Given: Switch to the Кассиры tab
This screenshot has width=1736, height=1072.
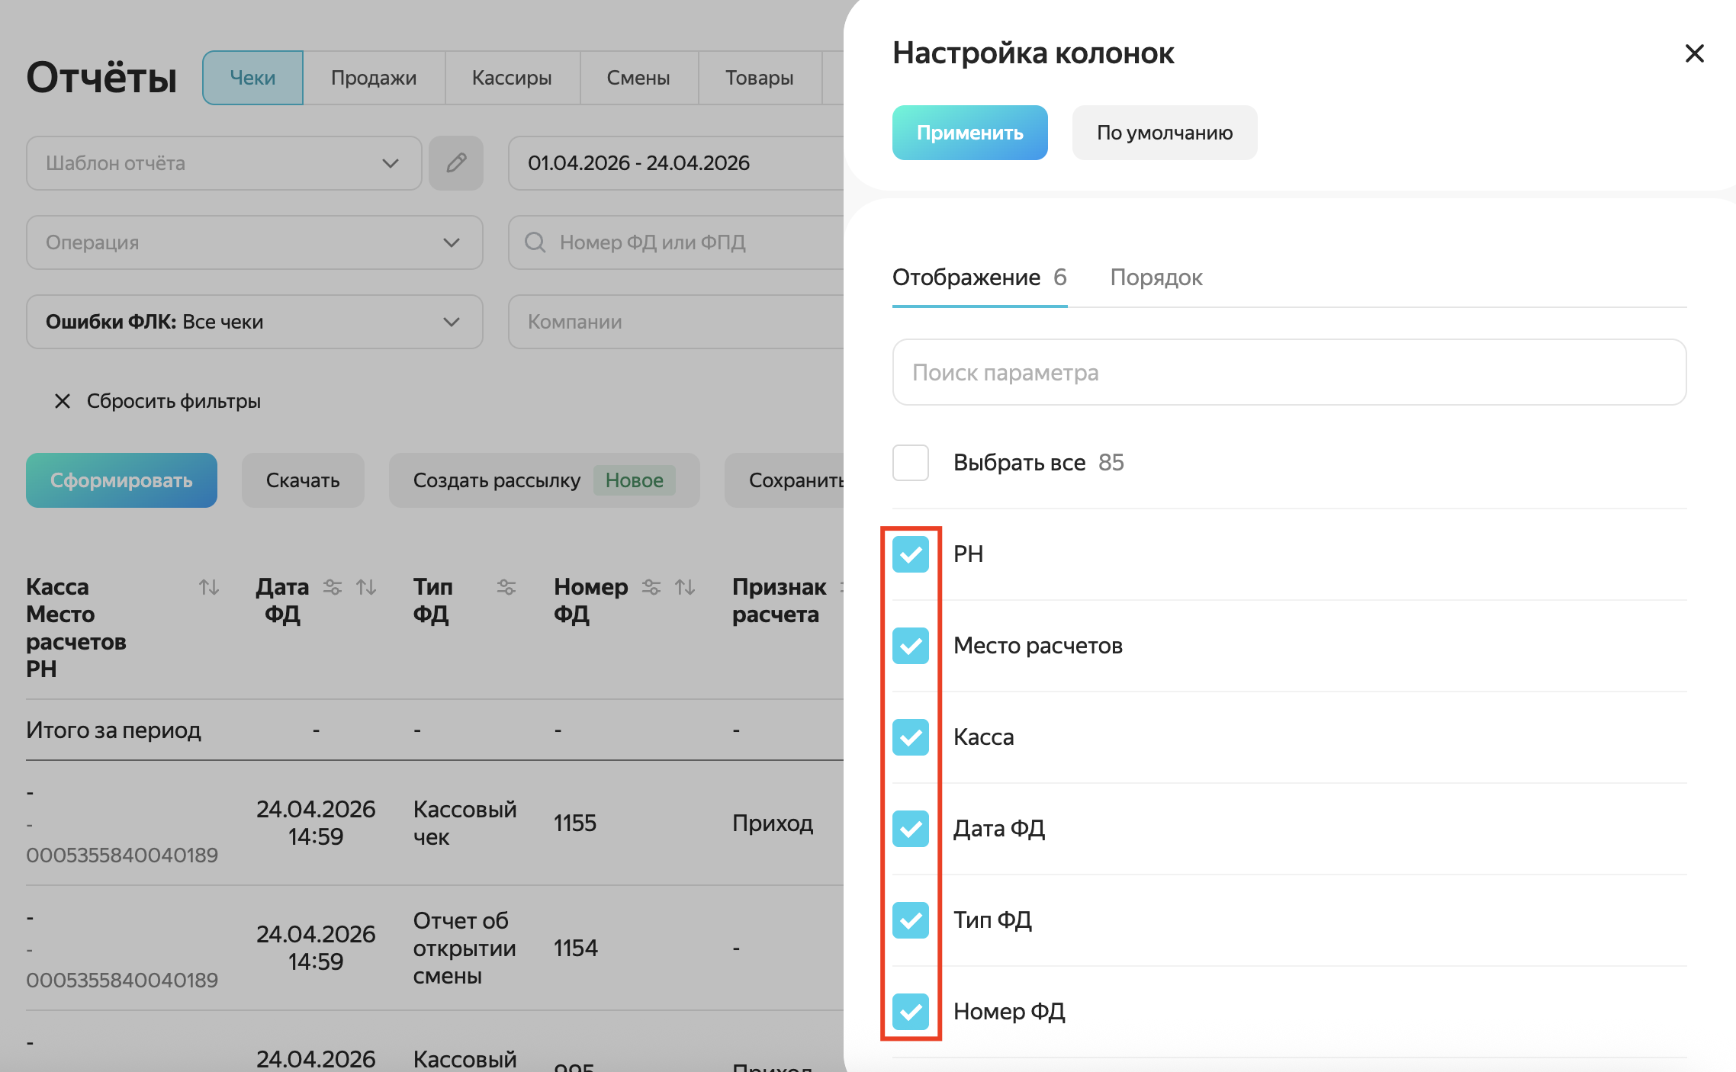Looking at the screenshot, I should click(512, 78).
